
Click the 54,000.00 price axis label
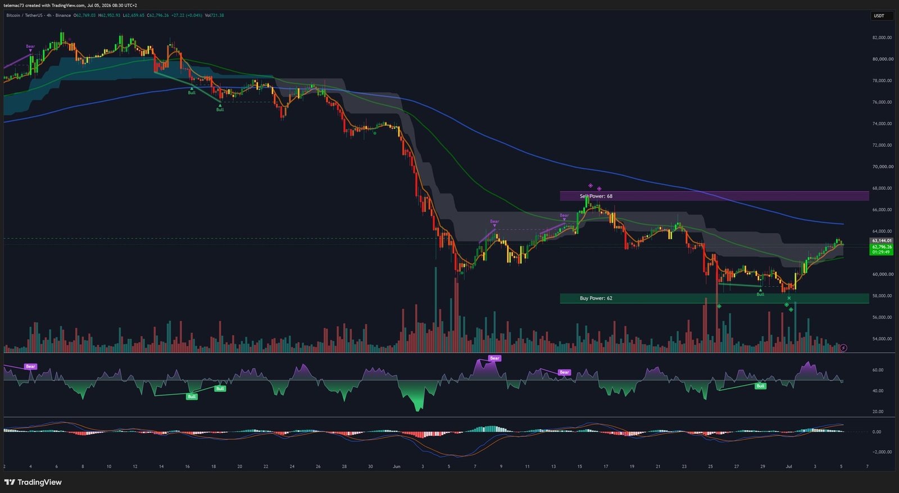(x=882, y=339)
